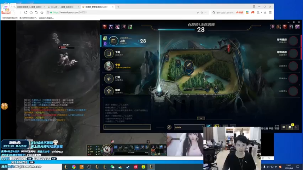
Task: Open notifications icon with the yellow badge
Action: point(290,127)
